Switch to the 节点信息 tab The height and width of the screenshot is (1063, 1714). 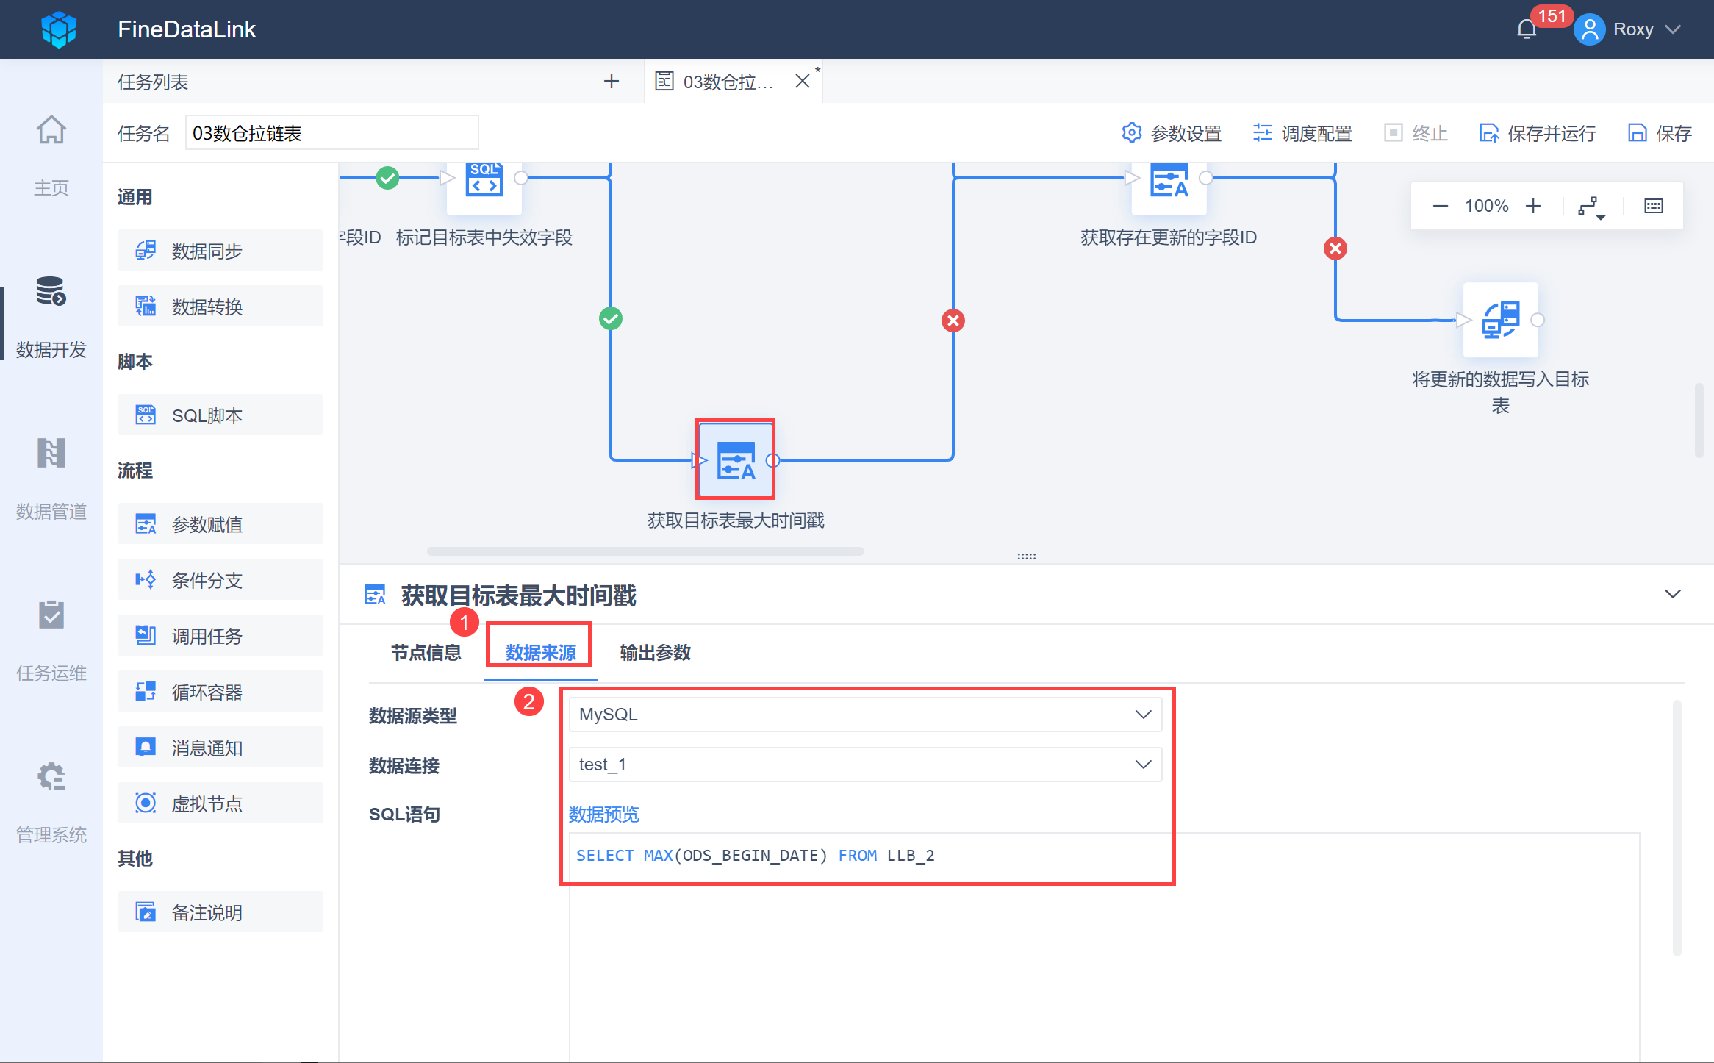click(426, 653)
